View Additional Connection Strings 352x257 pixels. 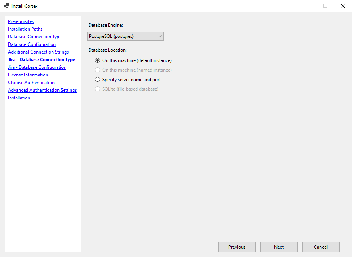[38, 52]
